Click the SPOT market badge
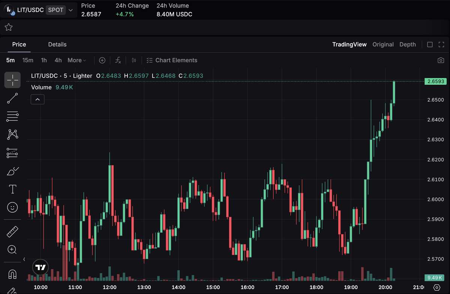The width and height of the screenshot is (450, 294). coord(55,10)
